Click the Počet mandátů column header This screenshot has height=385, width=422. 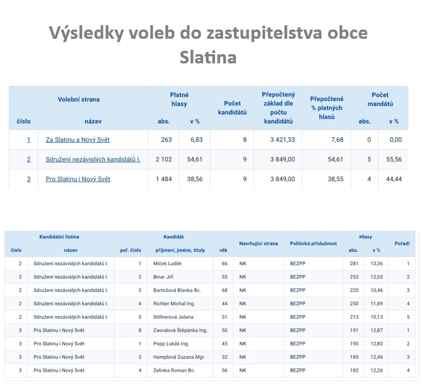pyautogui.click(x=380, y=100)
